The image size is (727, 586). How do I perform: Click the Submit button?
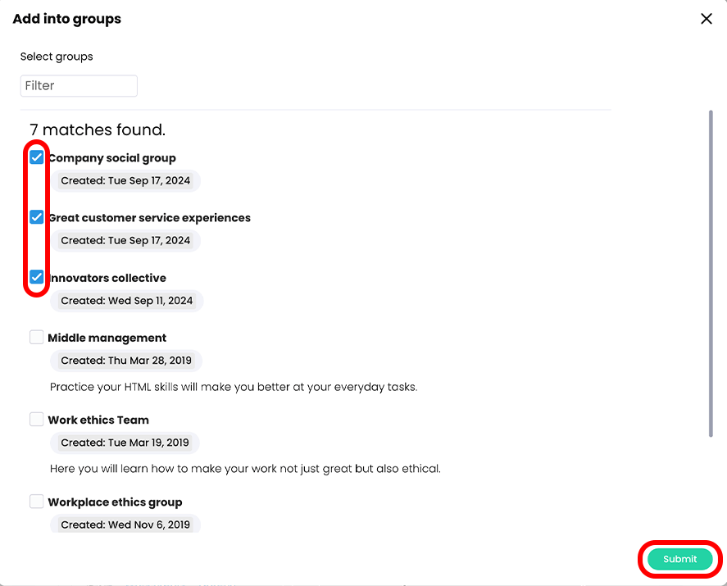[679, 558]
